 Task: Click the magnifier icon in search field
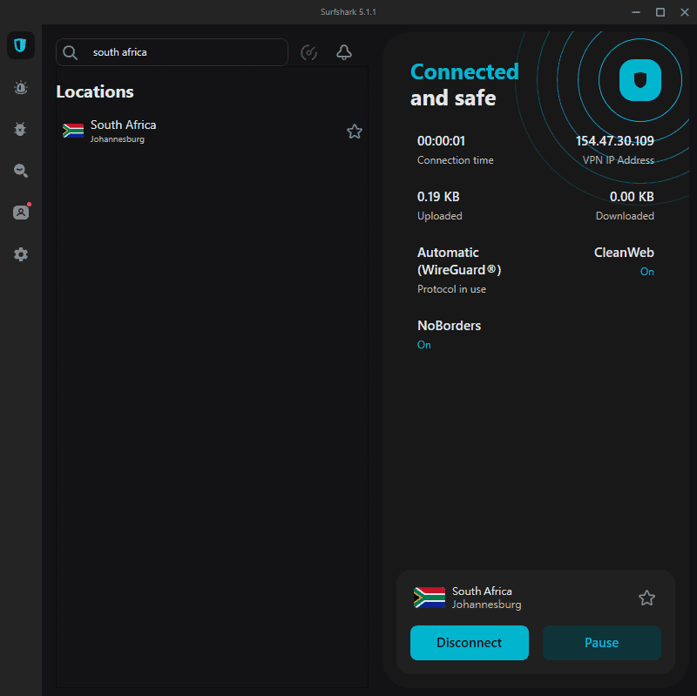[71, 52]
